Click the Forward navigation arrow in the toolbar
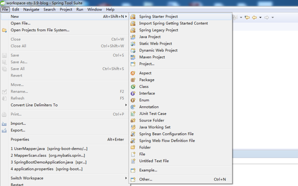This screenshot has height=186, width=298. pos(267,17)
